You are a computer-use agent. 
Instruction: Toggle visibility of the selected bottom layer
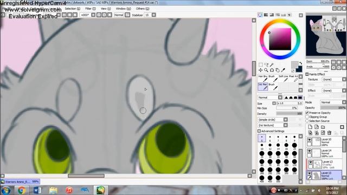[x=310, y=173]
